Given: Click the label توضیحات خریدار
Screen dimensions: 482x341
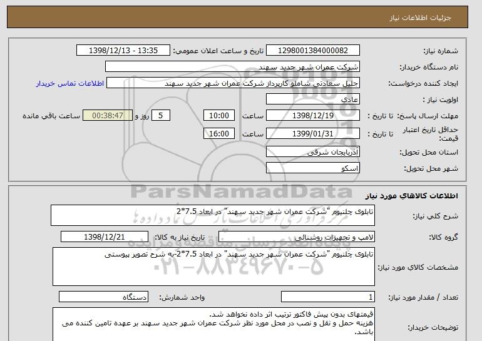Looking at the screenshot, I should click(x=433, y=327).
